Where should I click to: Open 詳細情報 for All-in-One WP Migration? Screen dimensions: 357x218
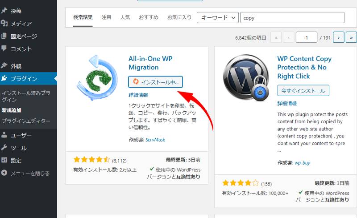[138, 95]
